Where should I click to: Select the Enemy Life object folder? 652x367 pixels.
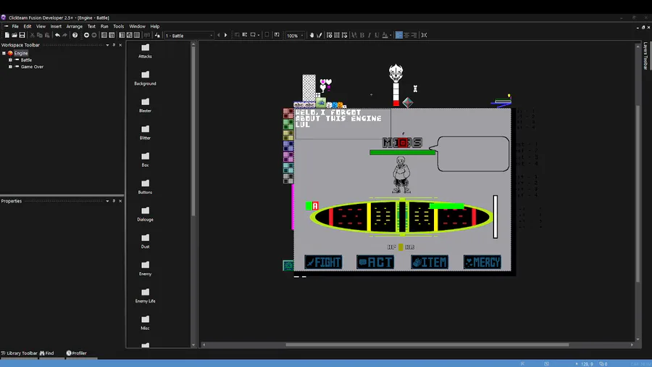(x=145, y=295)
